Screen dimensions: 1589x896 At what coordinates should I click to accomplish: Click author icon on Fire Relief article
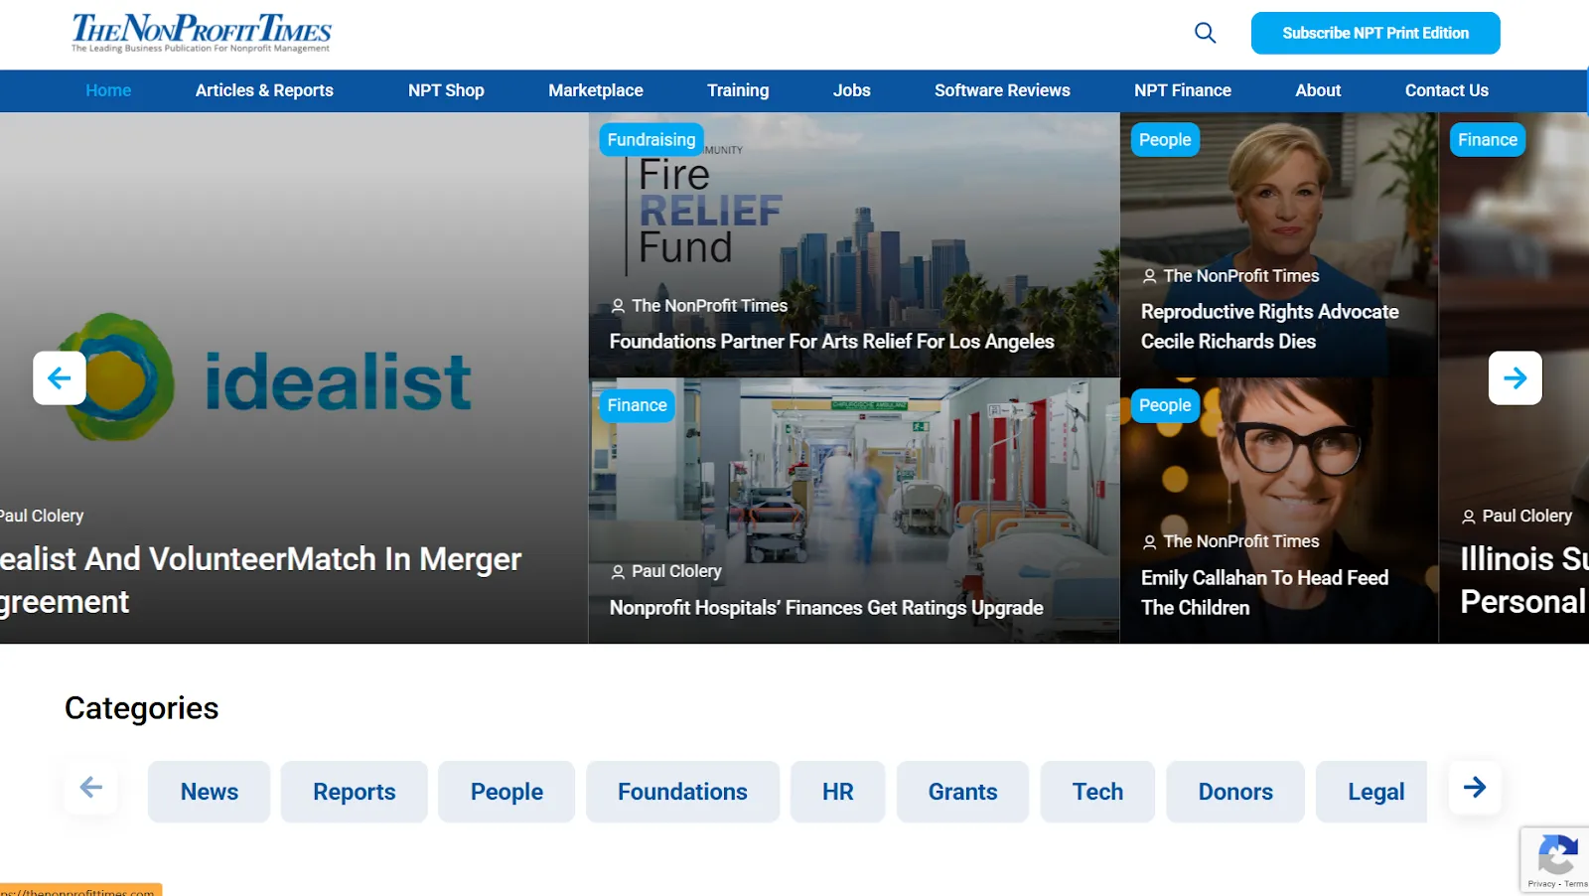[618, 306]
